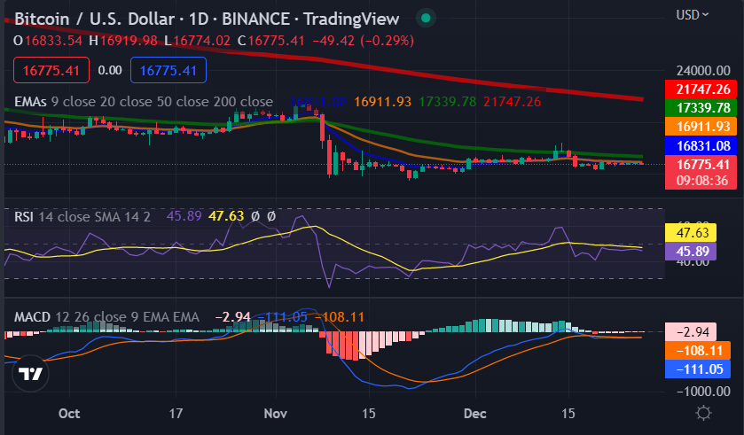Click the EMA 50 value 17339.78 in legend
The height and width of the screenshot is (435, 744).
448,101
